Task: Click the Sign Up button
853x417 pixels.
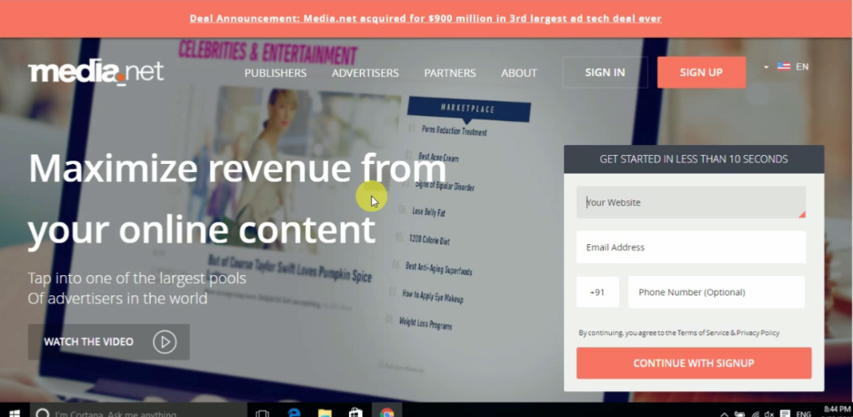Action: point(701,72)
